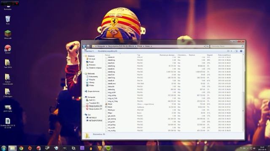Open Steam from the taskbar
This screenshot has height=151, width=270.
coord(47,148)
